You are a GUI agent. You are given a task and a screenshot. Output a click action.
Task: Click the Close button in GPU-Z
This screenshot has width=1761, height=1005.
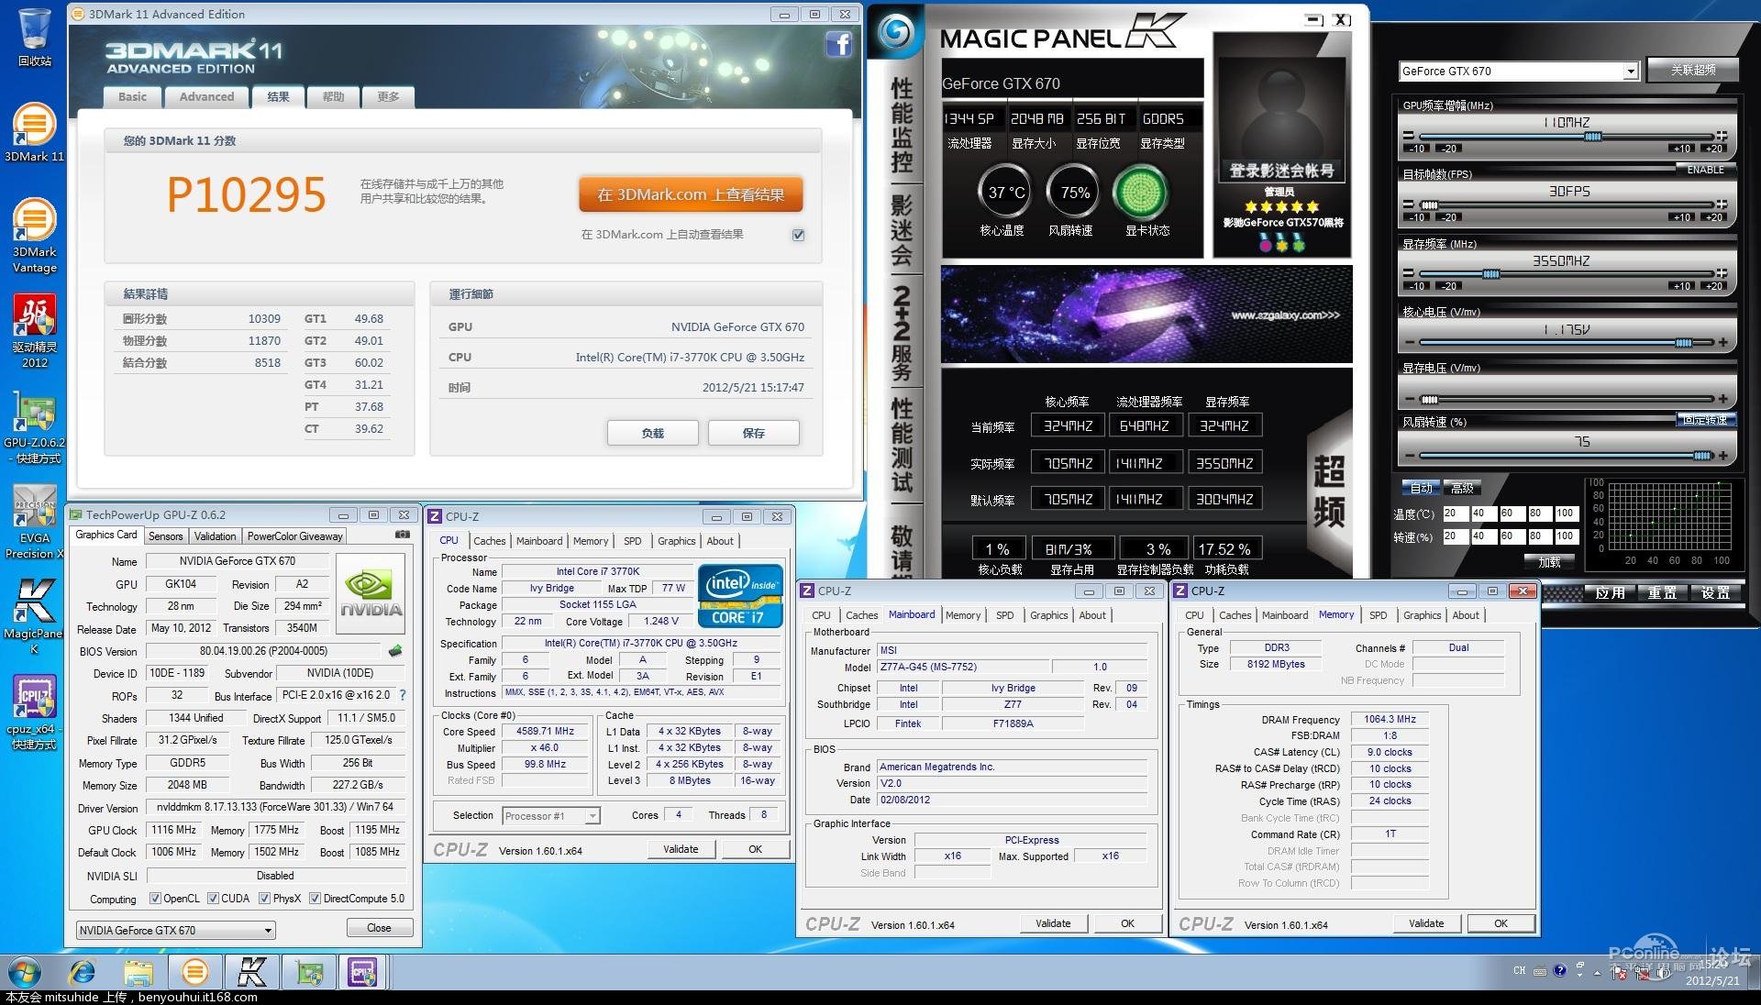(379, 928)
